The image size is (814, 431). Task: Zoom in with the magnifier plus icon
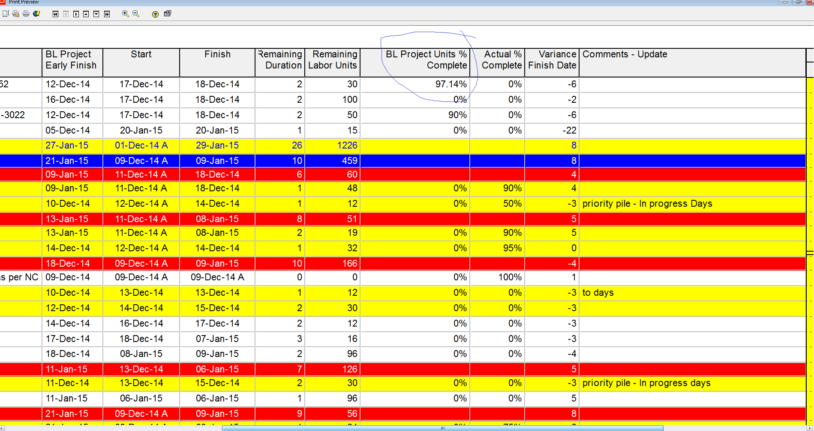coord(126,14)
